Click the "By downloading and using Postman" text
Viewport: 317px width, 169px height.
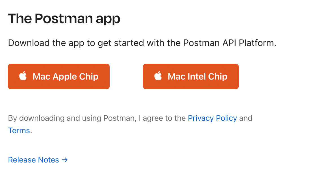pos(71,118)
